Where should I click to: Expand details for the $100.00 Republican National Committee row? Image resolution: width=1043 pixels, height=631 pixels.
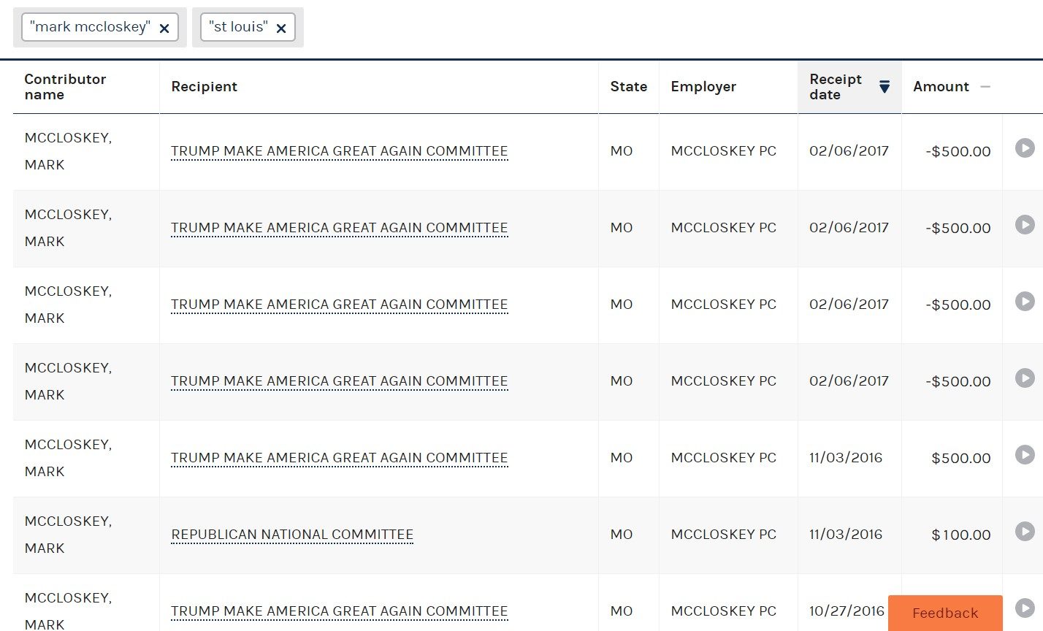pyautogui.click(x=1025, y=532)
